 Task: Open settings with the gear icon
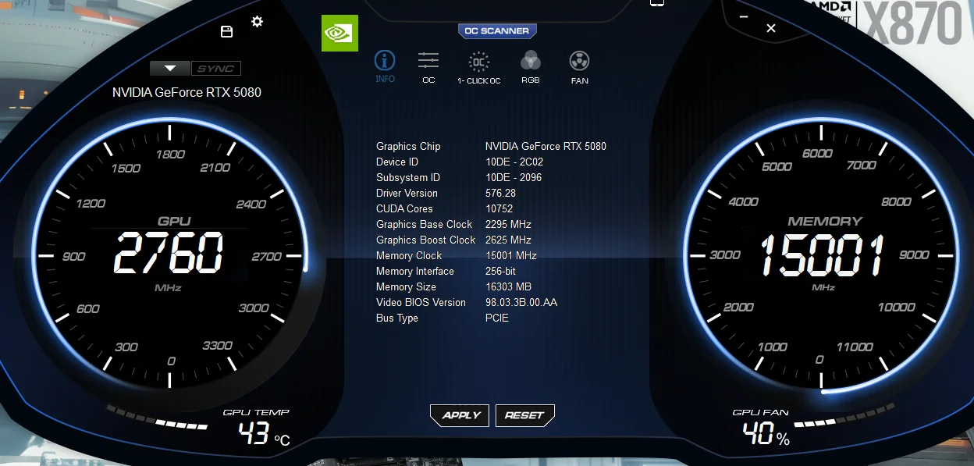point(257,22)
